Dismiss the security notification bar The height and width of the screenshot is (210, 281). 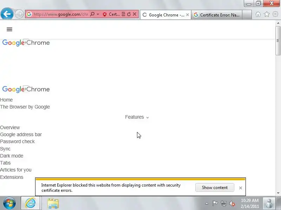(241, 188)
